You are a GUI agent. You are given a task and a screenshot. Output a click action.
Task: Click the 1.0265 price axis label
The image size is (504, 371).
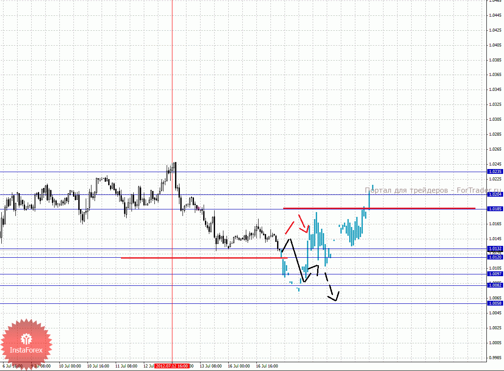tap(495, 149)
